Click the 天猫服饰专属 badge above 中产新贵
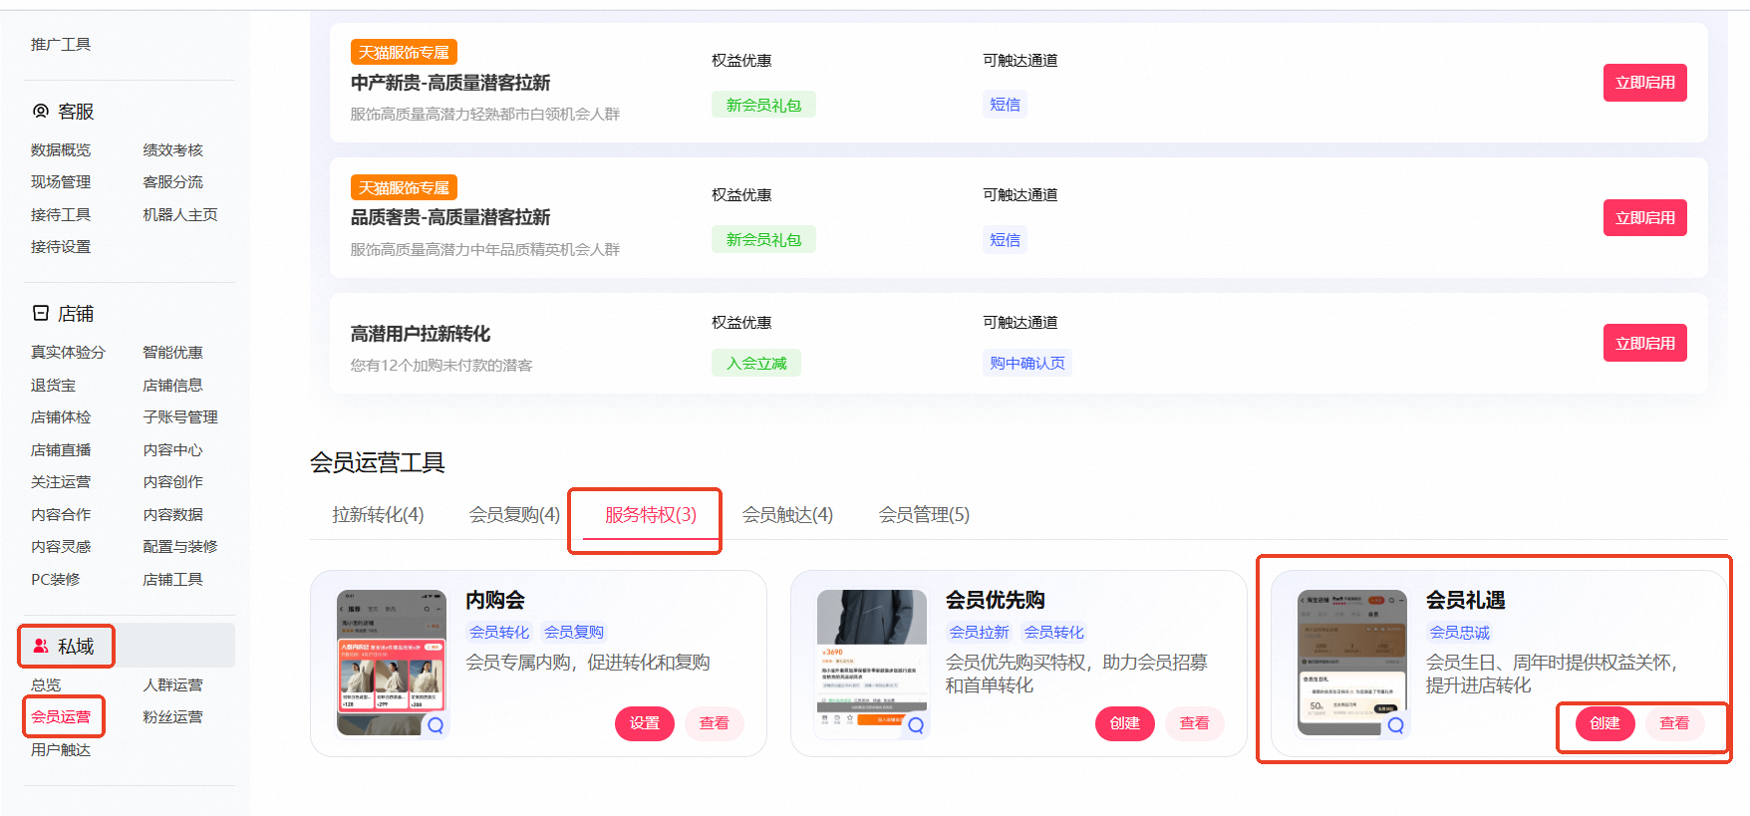Screen dimensions: 1750x816 404,52
